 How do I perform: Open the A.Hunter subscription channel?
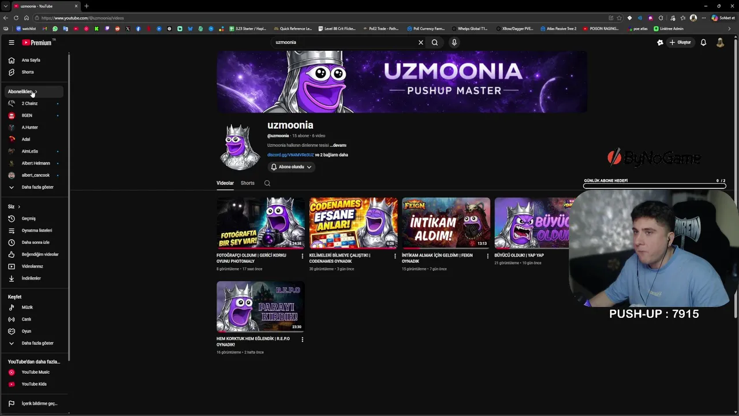tap(35, 127)
